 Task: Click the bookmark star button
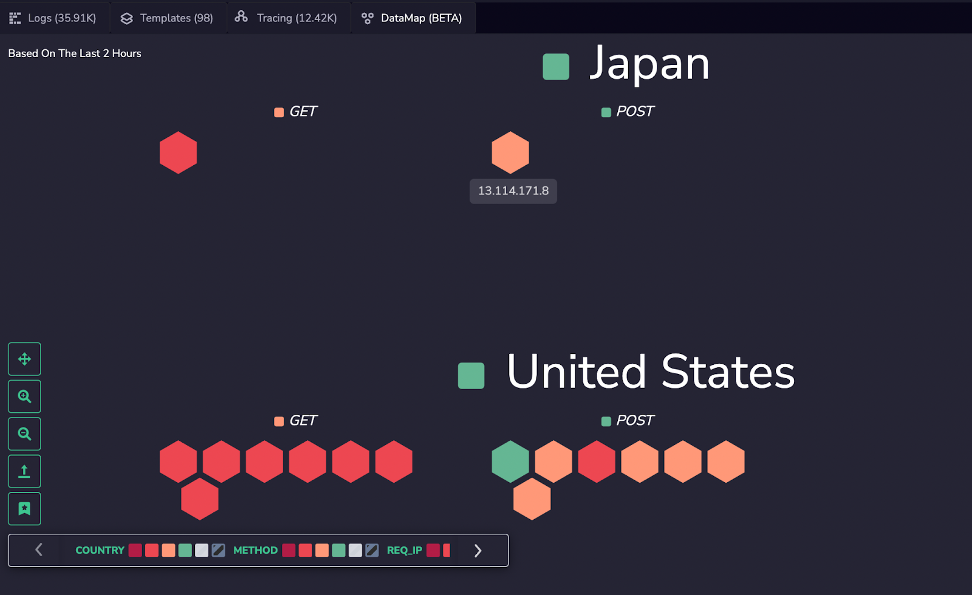click(x=24, y=509)
